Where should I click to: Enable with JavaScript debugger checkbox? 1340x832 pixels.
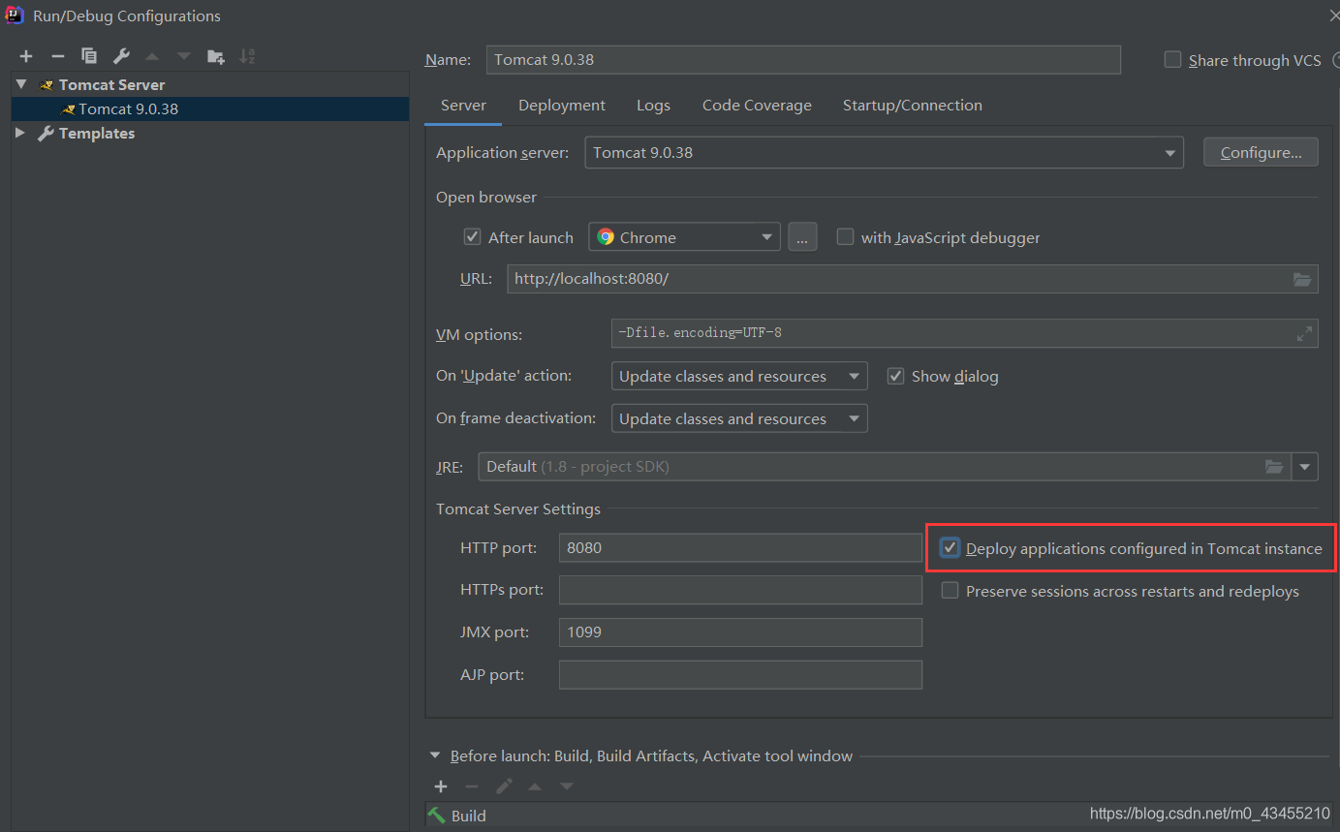tap(845, 237)
